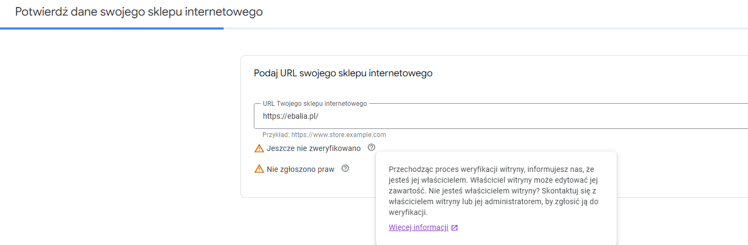Screen dimensions: 748x245
Task: Open the Więcej informacji link
Action: click(418, 227)
